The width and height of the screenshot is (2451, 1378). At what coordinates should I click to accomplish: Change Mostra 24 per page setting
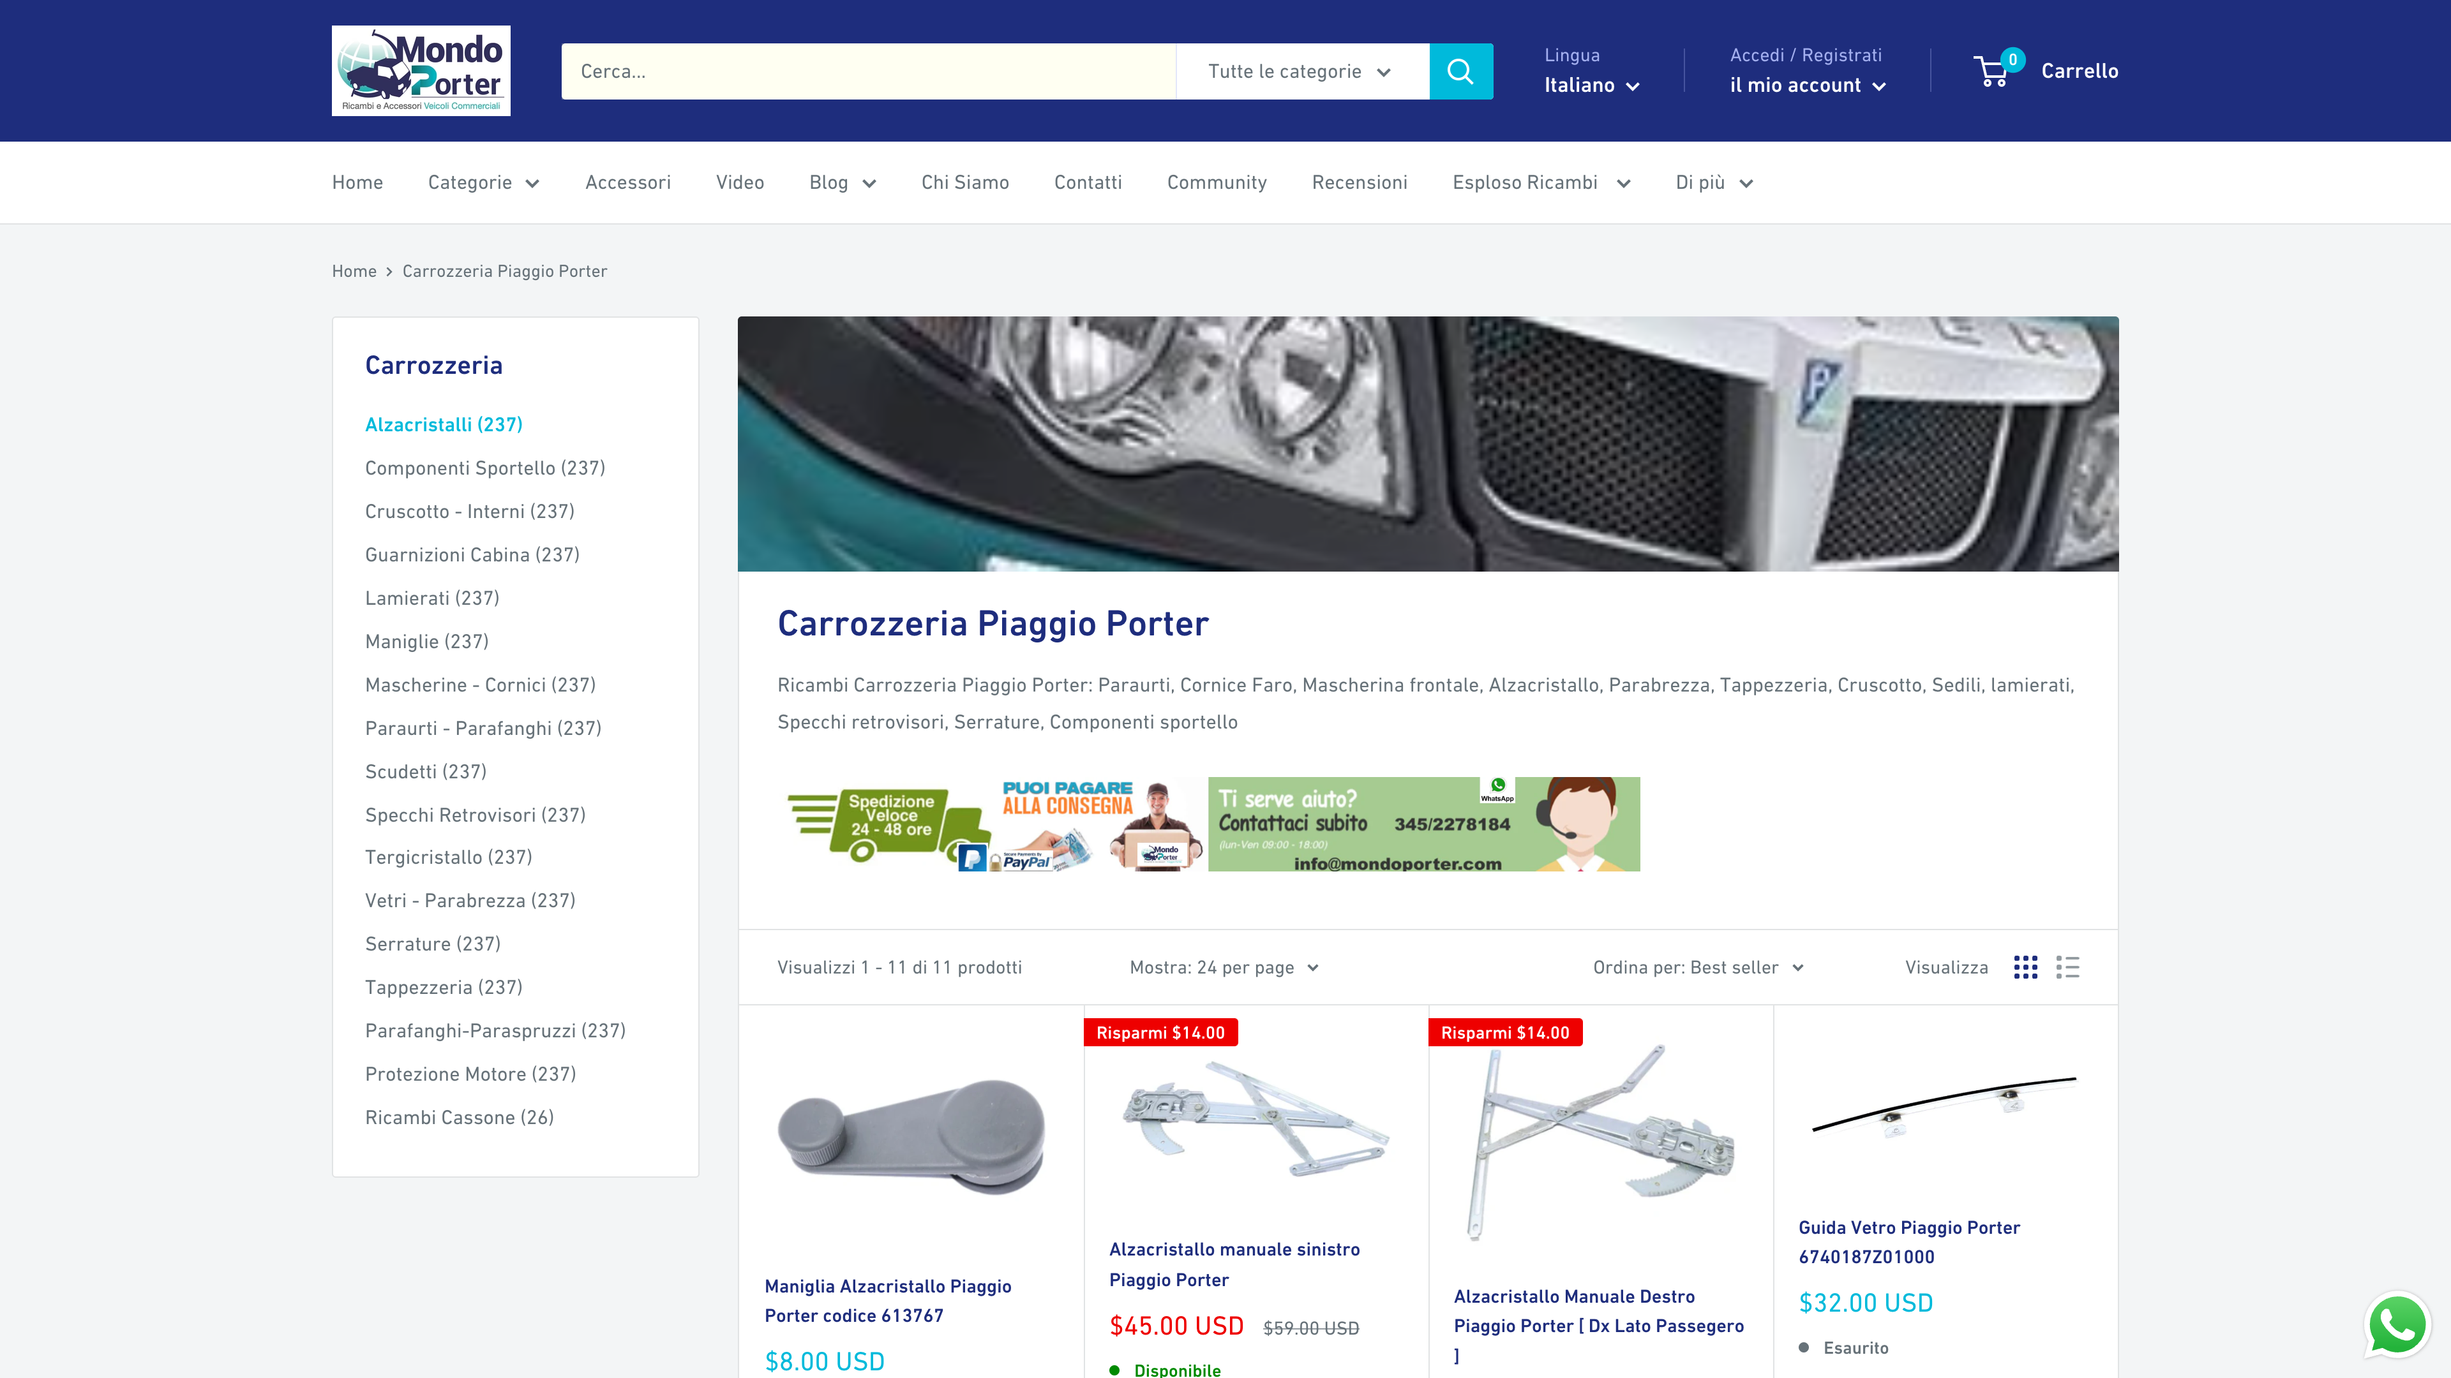[1224, 967]
